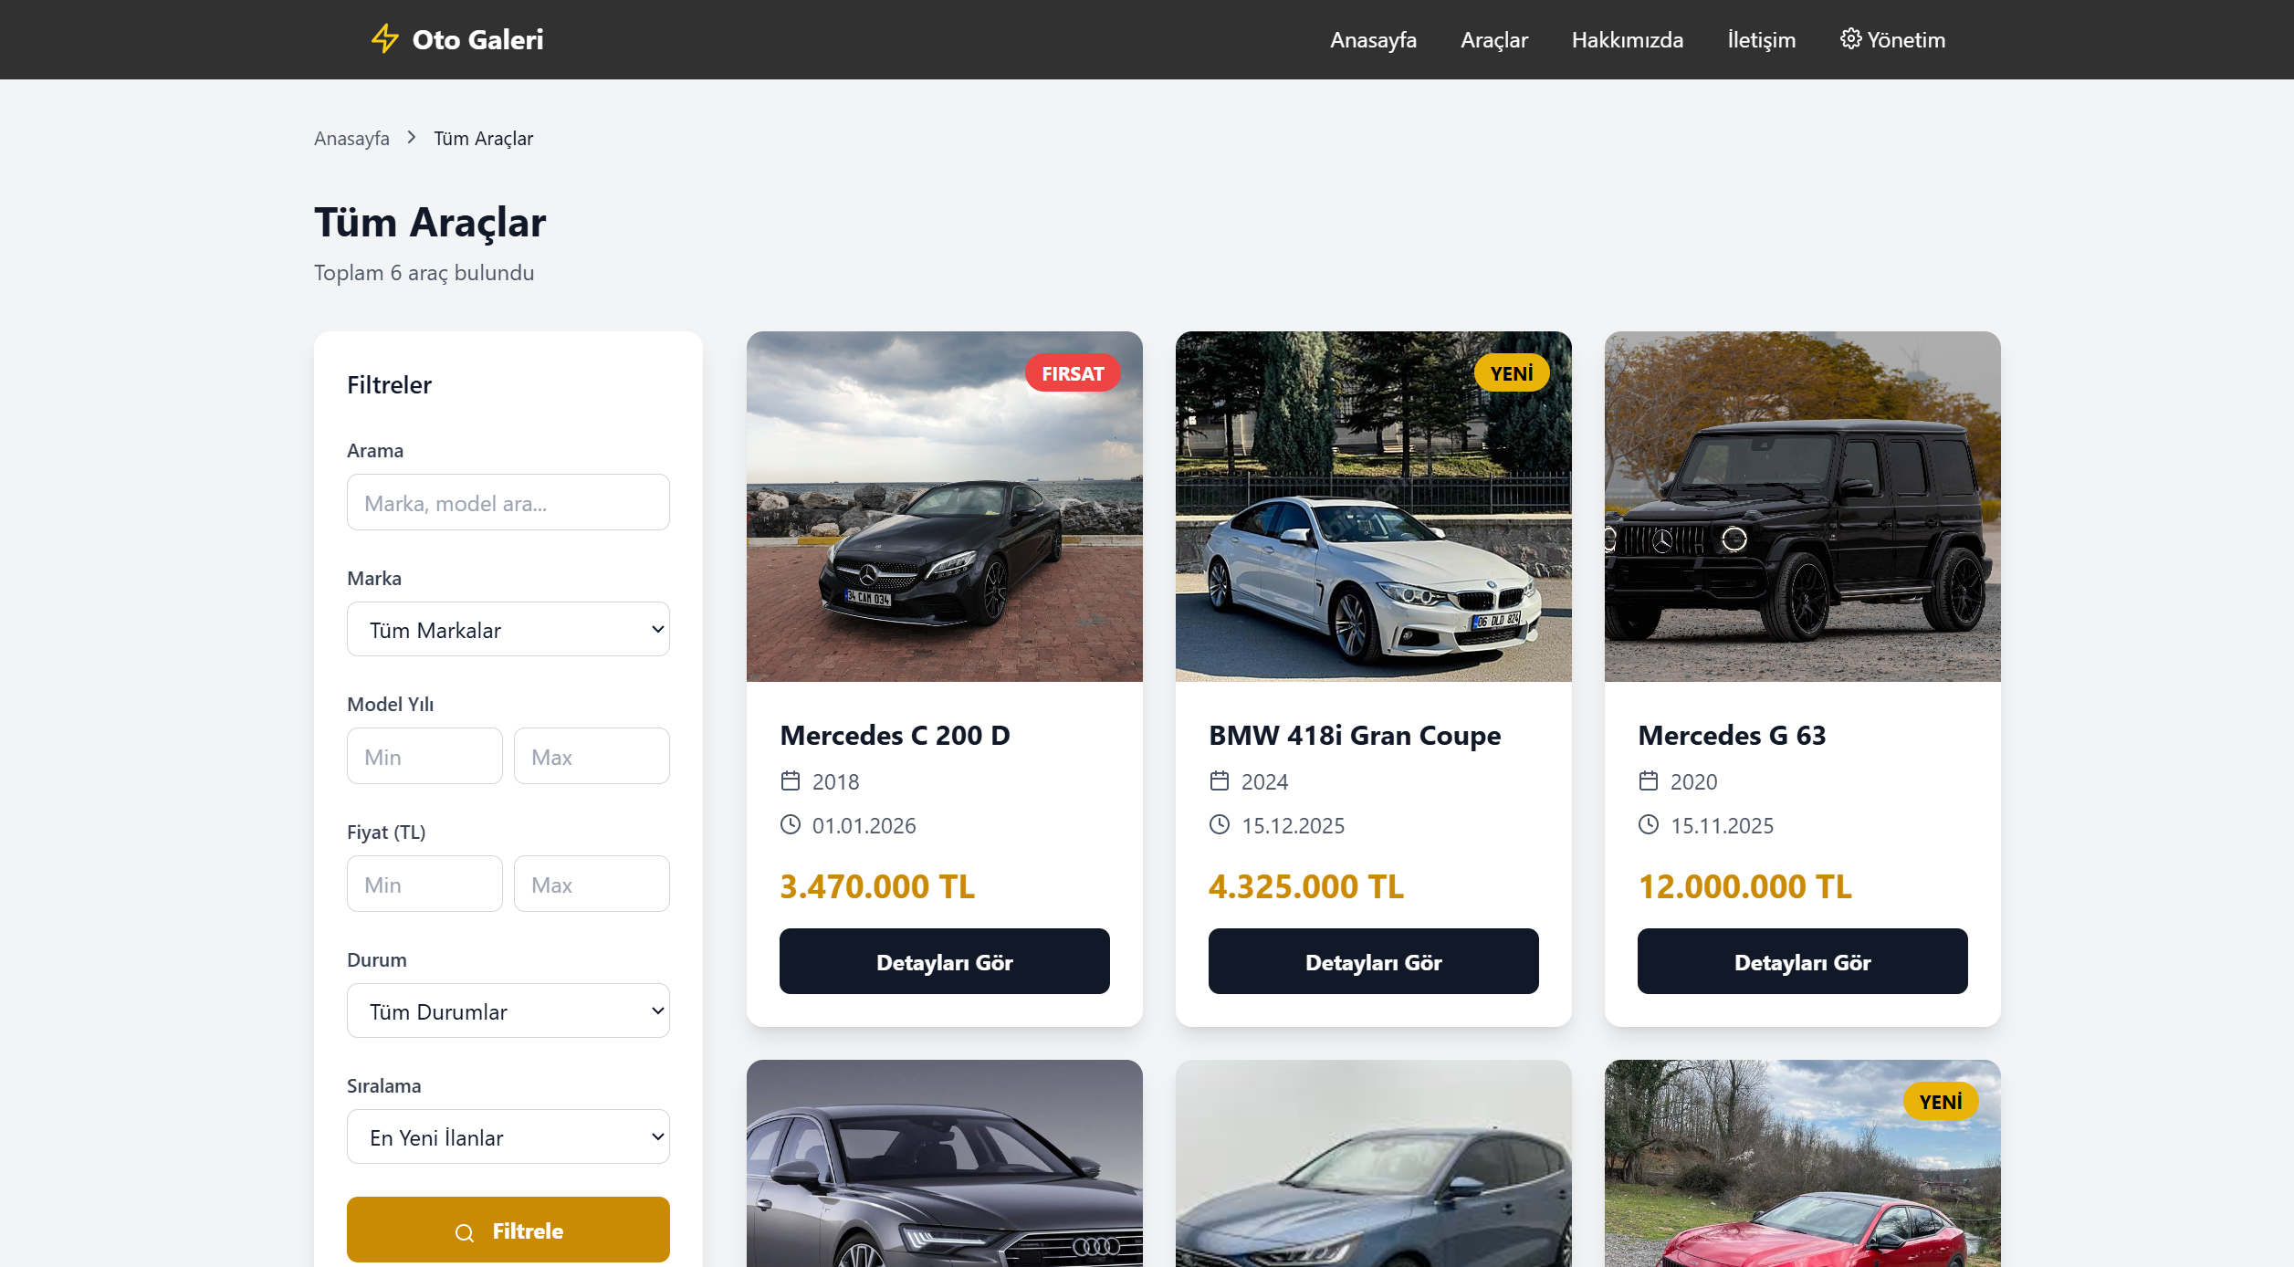Click YENİ badge on BMW 418i card
Image resolution: width=2294 pixels, height=1267 pixels.
click(x=1511, y=373)
